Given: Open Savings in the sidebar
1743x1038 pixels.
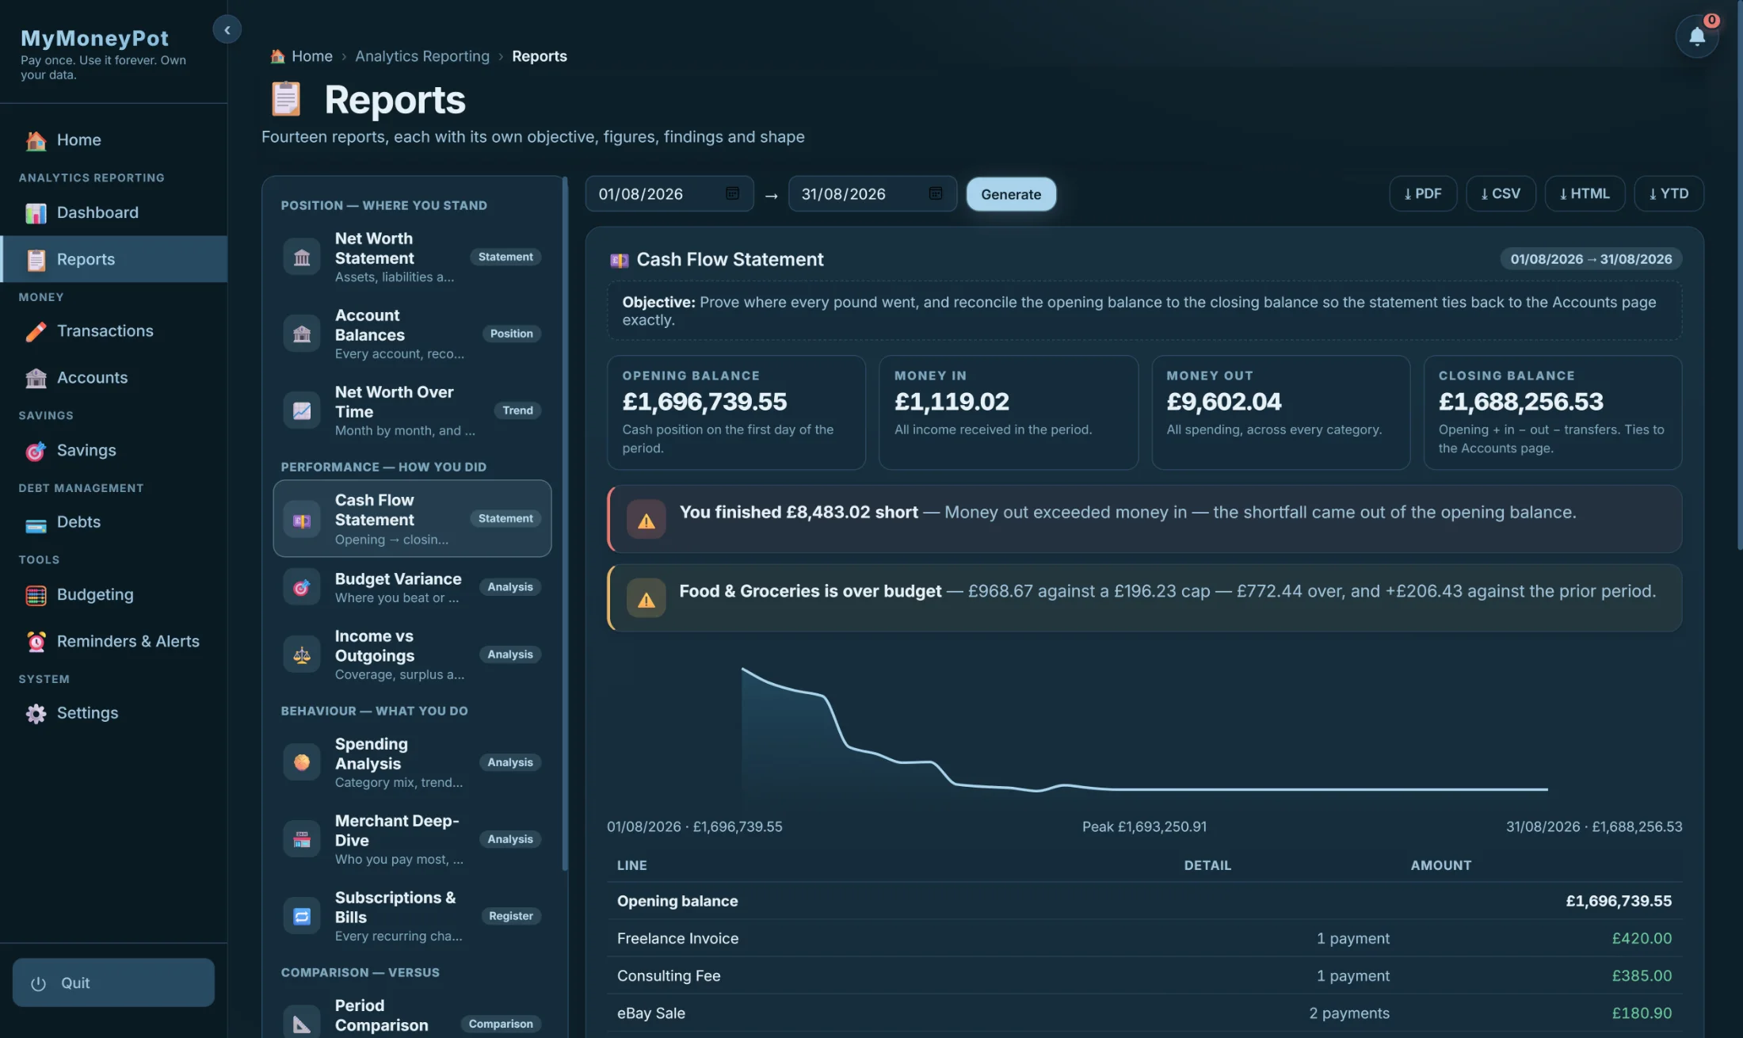Looking at the screenshot, I should click(114, 451).
